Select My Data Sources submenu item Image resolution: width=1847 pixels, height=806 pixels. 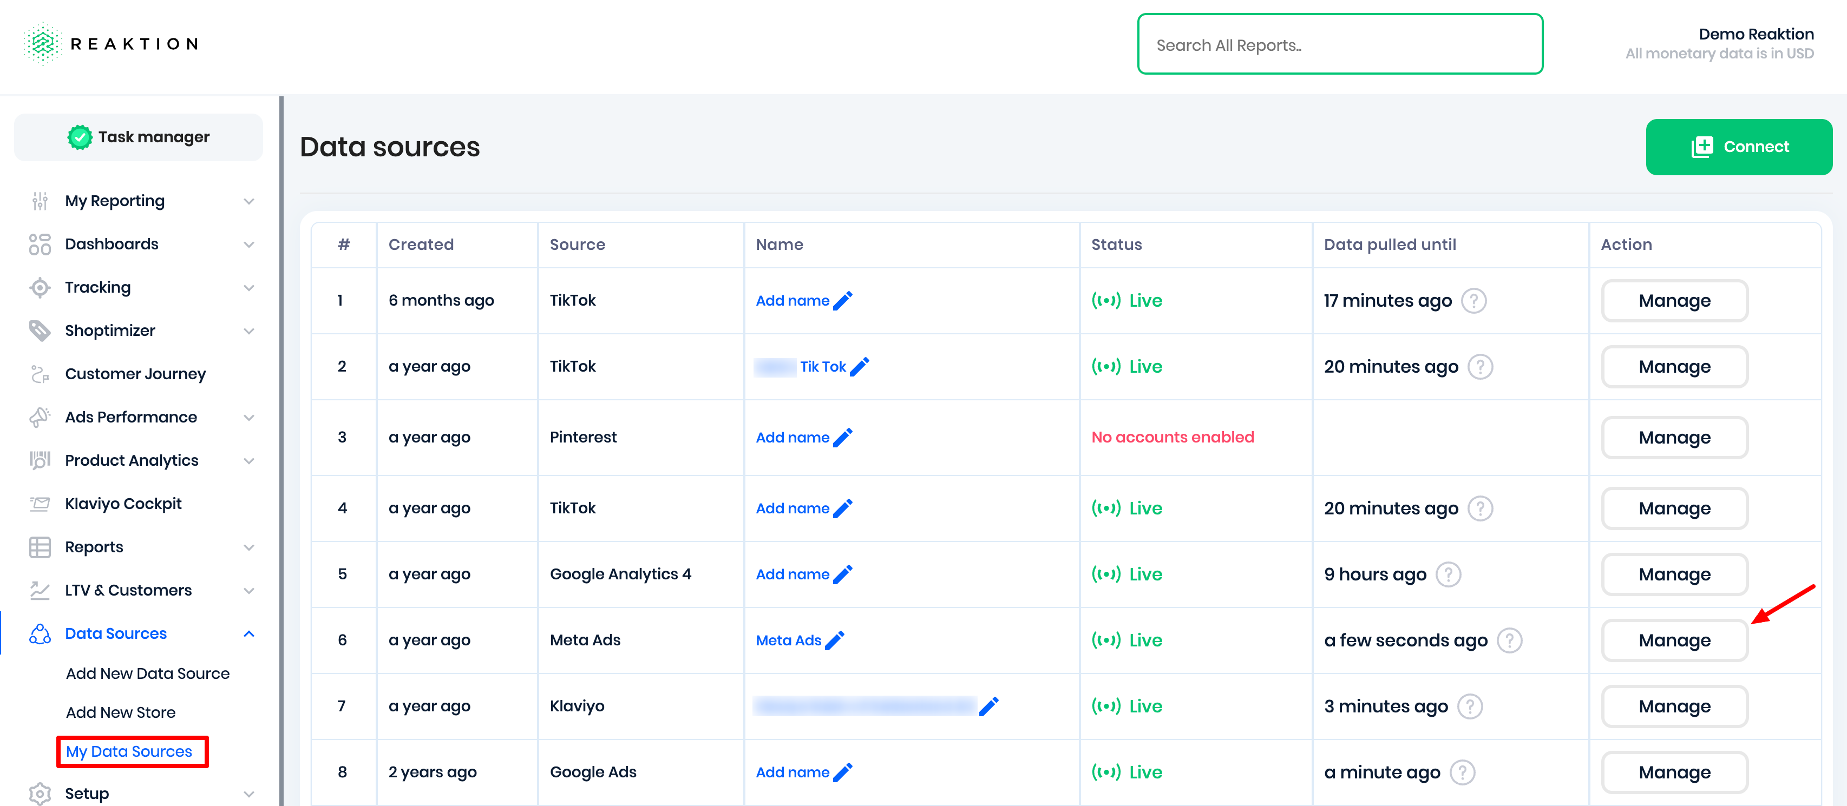pos(129,751)
